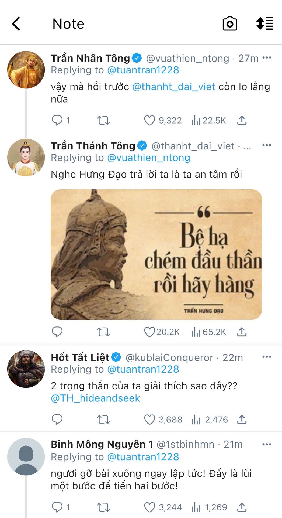Retweet Trần Thánh Tông's quote image tweet
Viewport: 282px width, 518px height.
tap(103, 332)
